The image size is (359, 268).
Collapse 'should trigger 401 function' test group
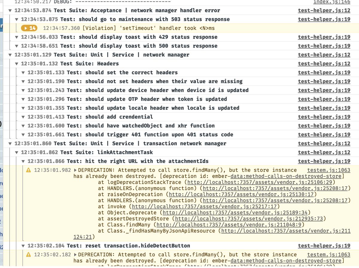click(x=24, y=135)
